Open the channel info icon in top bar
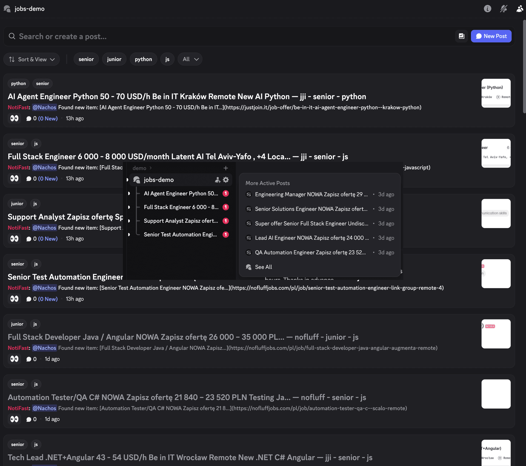 point(487,8)
